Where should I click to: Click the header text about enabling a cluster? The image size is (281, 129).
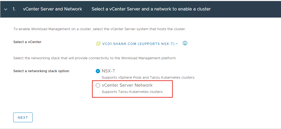(x=151, y=9)
